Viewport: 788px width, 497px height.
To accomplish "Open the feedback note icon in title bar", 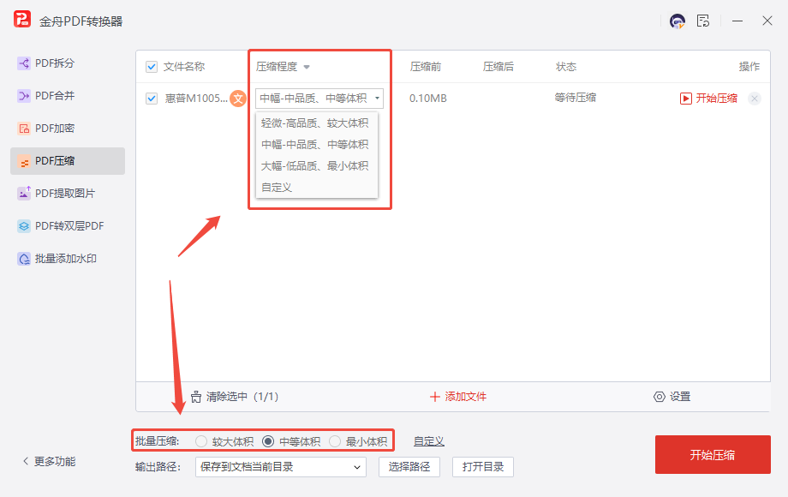I will pos(703,21).
